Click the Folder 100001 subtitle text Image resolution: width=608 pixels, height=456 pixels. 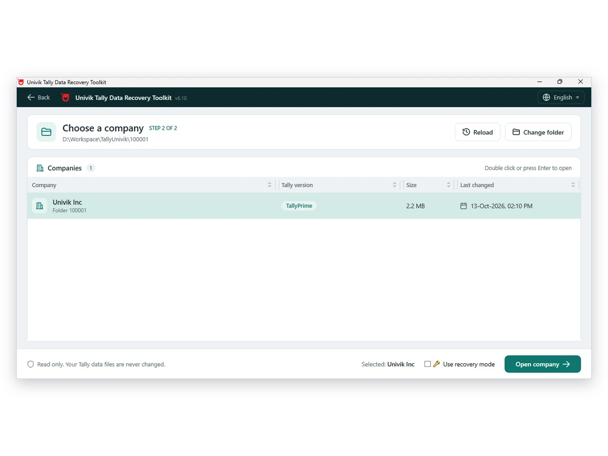coord(69,210)
